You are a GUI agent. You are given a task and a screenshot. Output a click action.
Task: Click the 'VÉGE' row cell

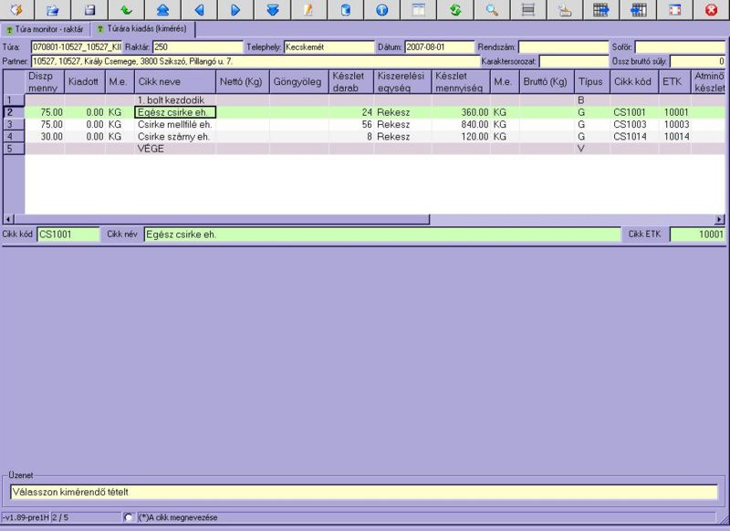click(175, 149)
